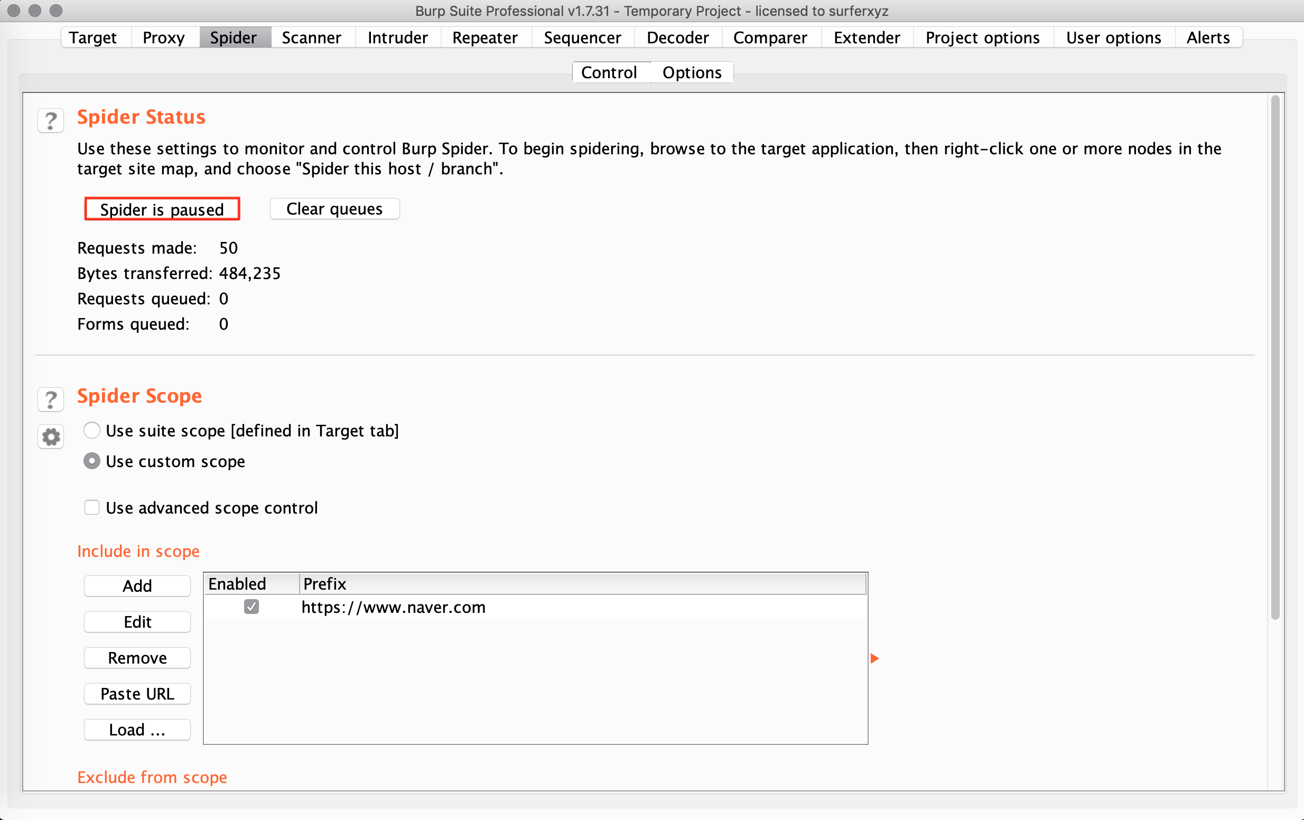Select Use custom scope radio button
The width and height of the screenshot is (1304, 820).
point(91,461)
